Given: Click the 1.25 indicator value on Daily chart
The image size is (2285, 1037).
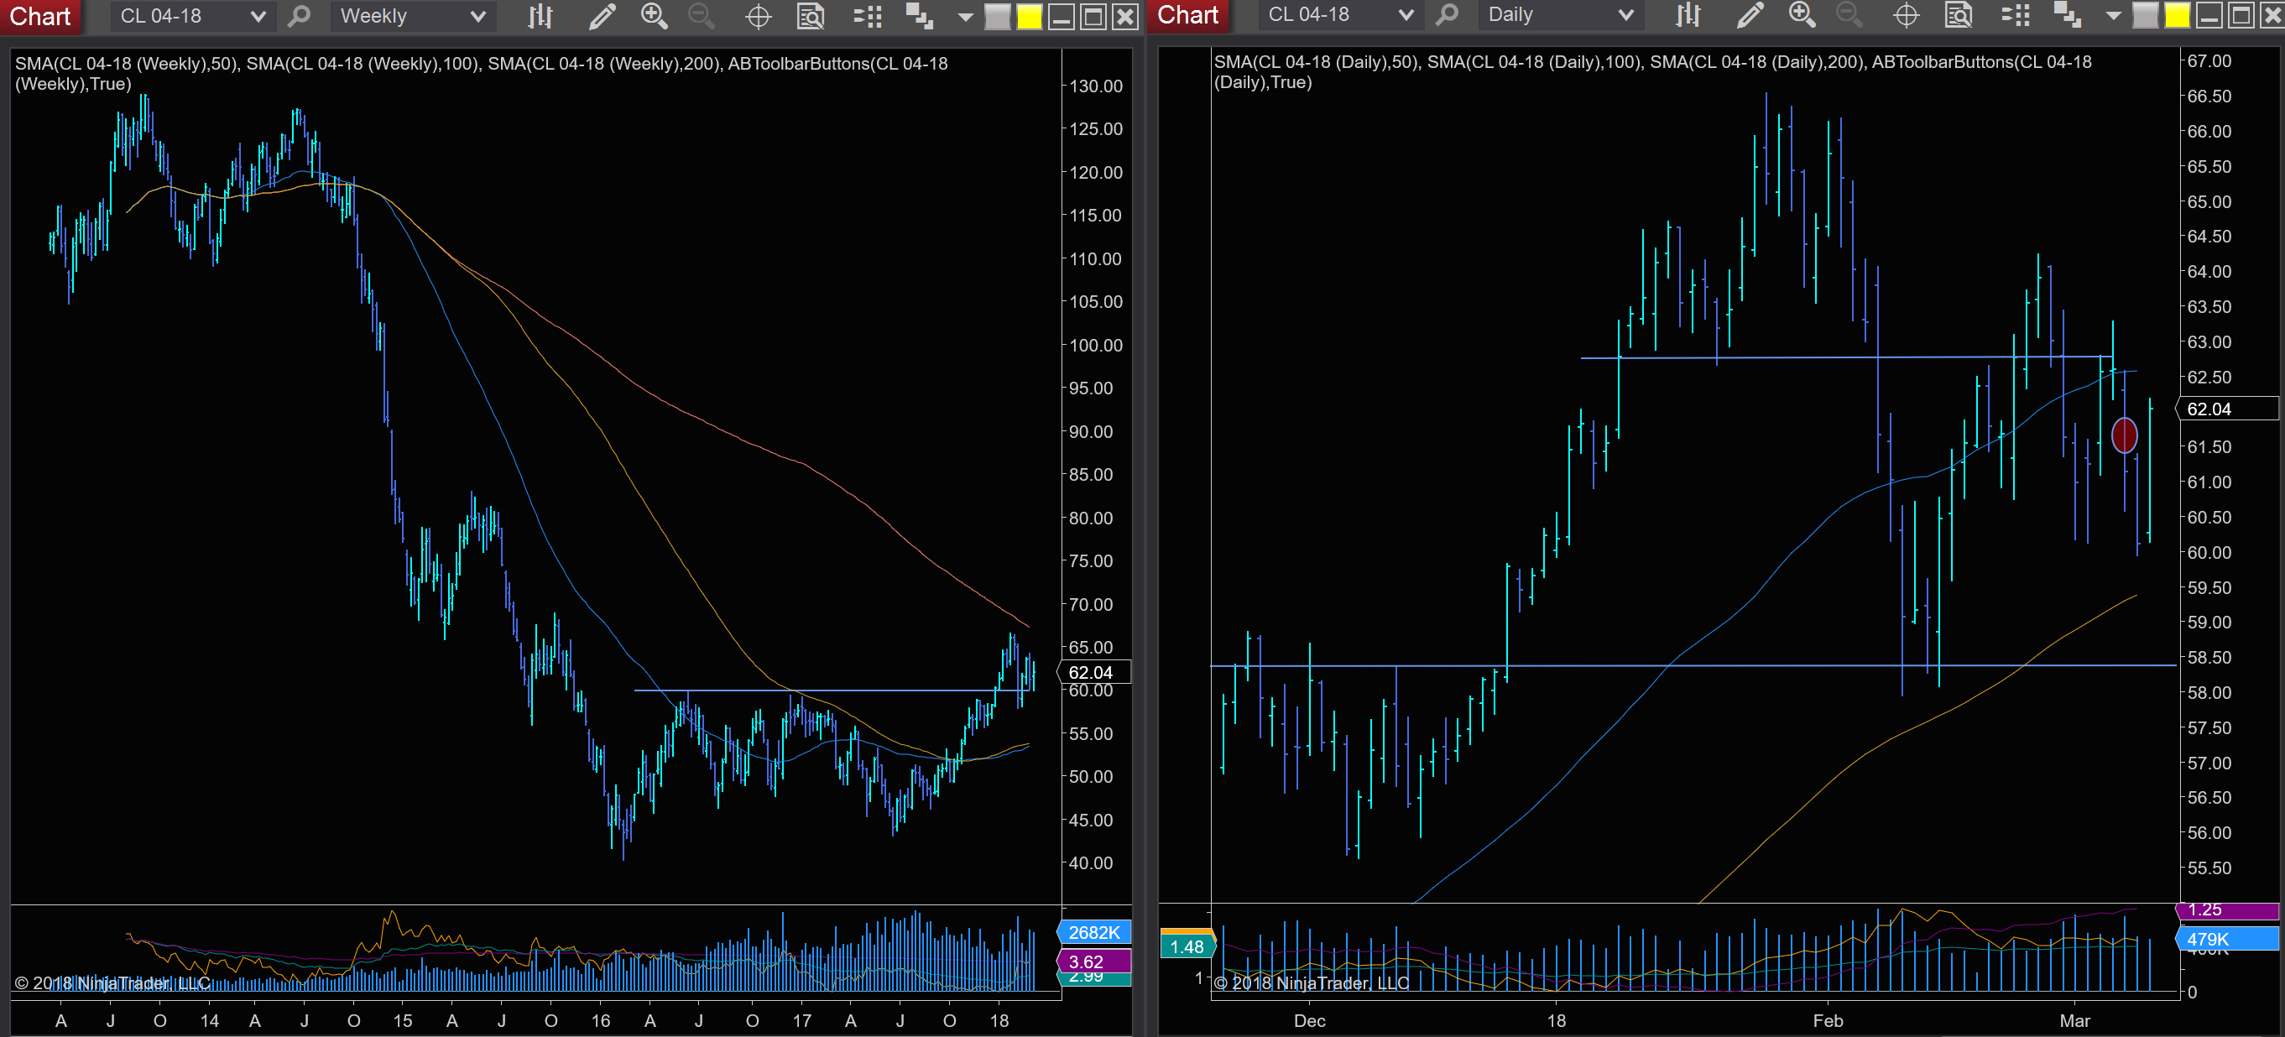Looking at the screenshot, I should click(2227, 910).
